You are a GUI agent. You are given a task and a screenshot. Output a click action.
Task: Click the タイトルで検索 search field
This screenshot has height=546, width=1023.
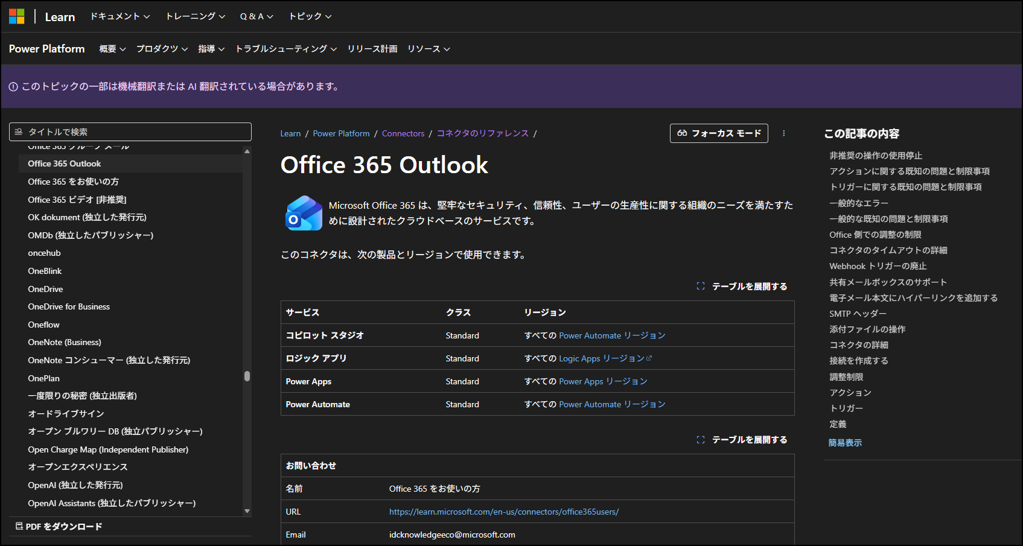coord(136,132)
